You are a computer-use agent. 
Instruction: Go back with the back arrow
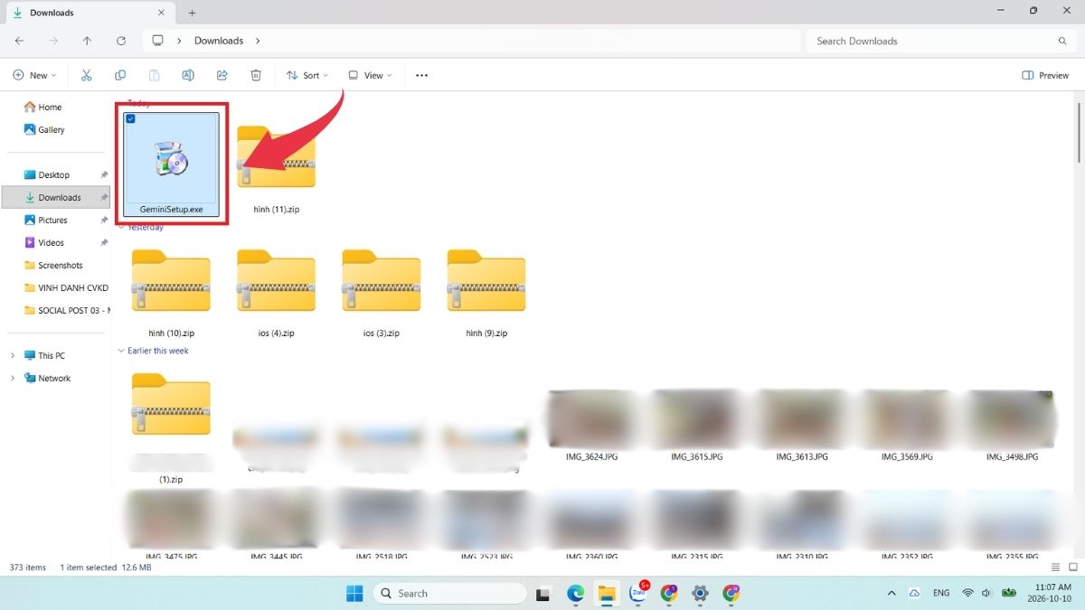tap(20, 41)
